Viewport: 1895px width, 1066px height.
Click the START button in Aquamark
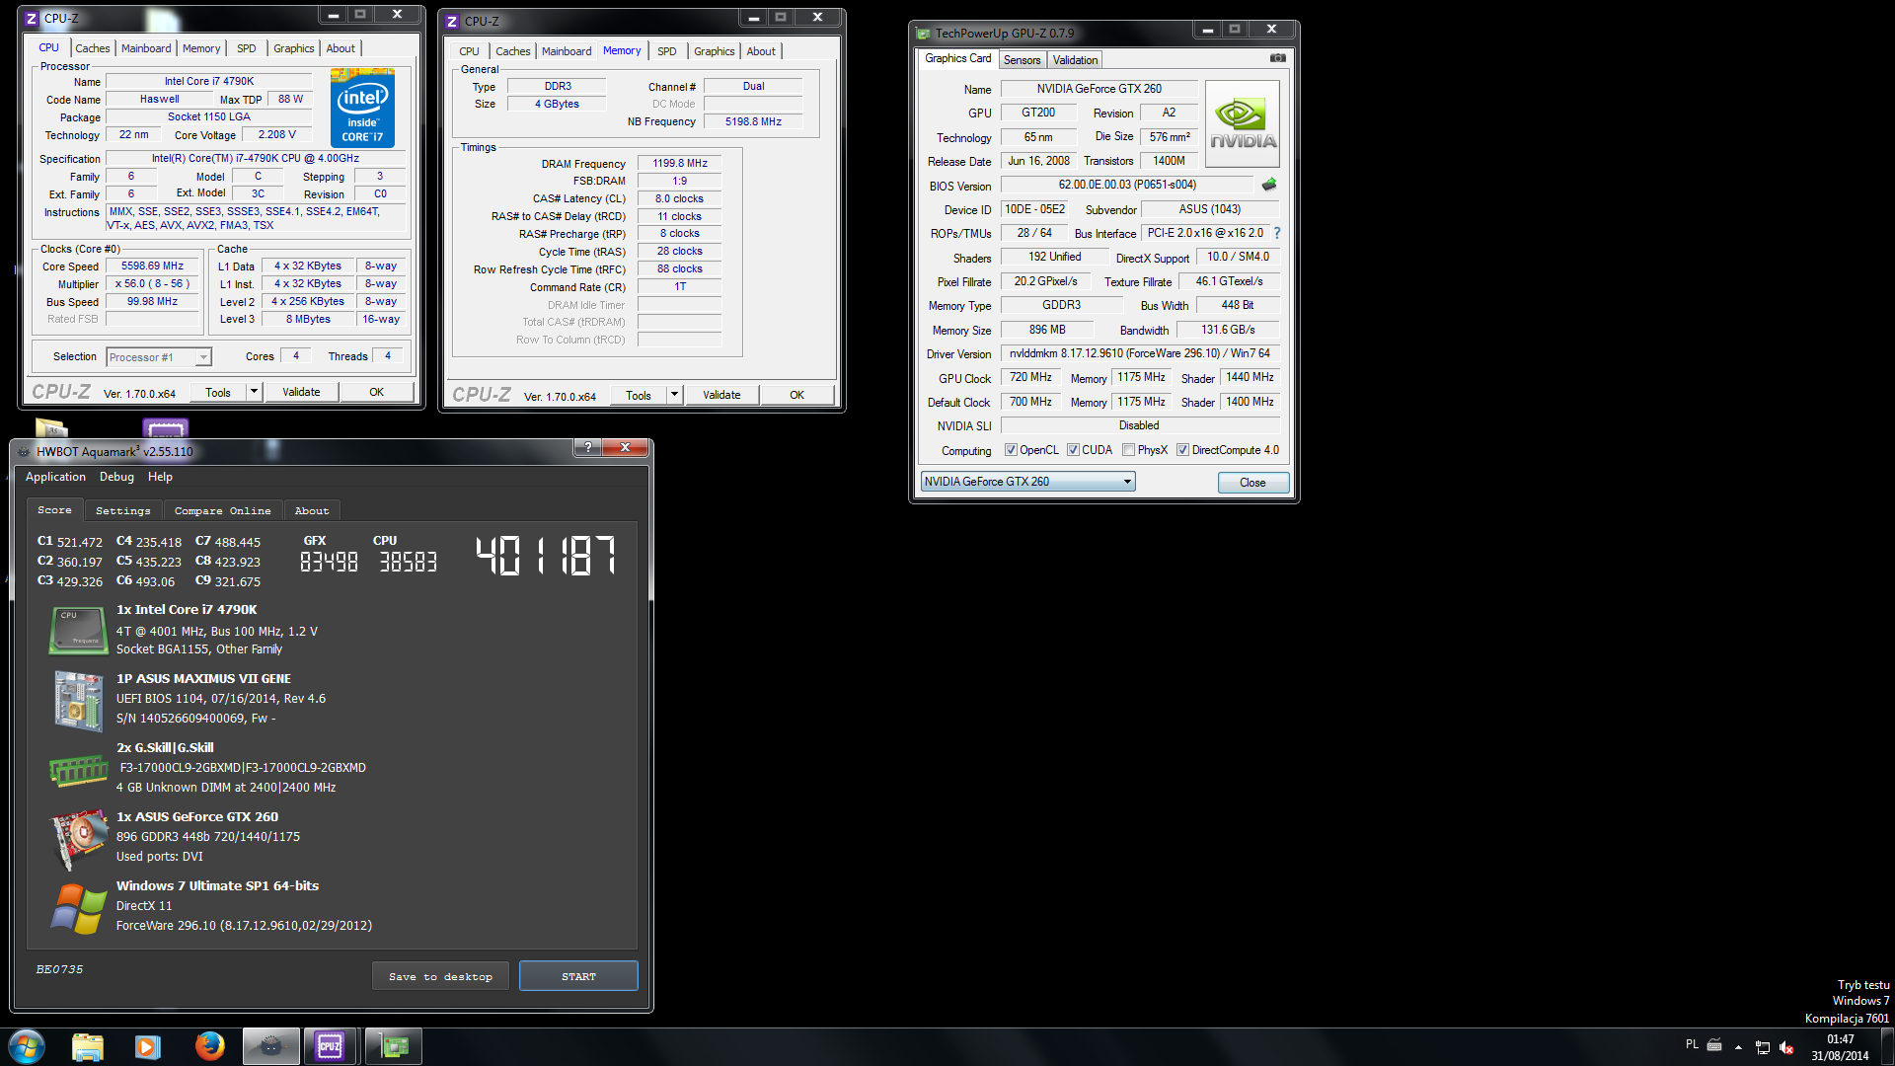coord(578,976)
